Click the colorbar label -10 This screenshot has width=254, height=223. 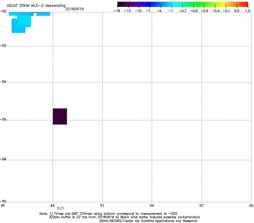[138, 11]
